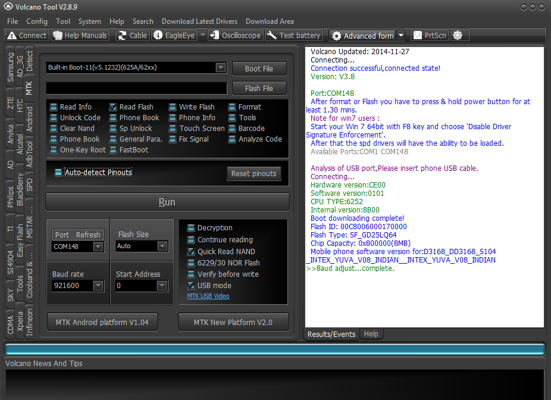The height and width of the screenshot is (400, 551).
Task: Open the Download Area menu
Action: tap(270, 21)
